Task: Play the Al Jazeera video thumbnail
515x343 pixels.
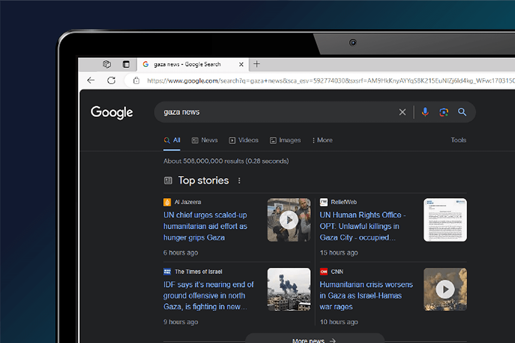Action: tap(289, 220)
